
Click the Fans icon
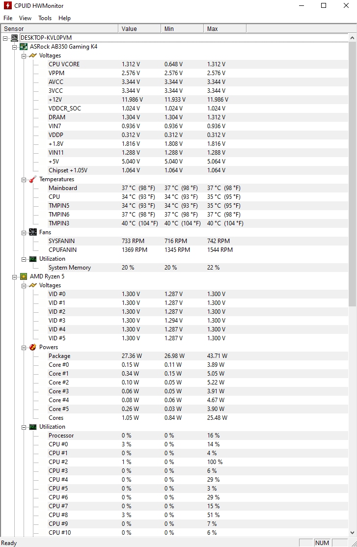point(33,232)
